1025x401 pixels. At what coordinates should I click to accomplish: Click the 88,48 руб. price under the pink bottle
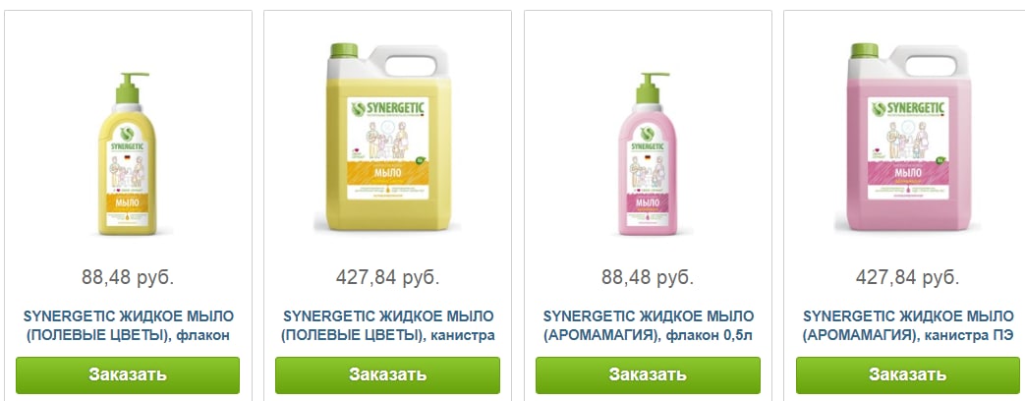click(x=648, y=277)
